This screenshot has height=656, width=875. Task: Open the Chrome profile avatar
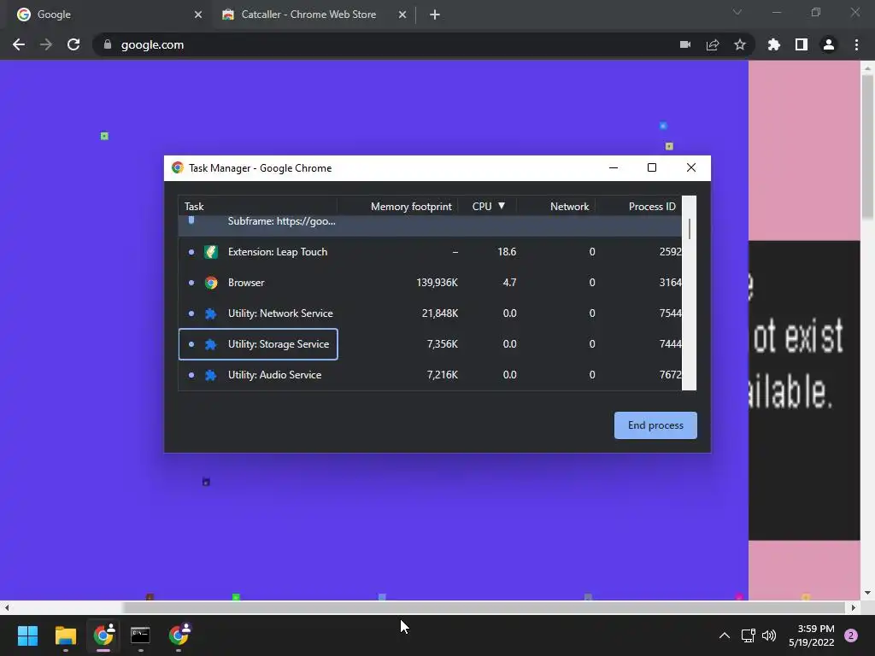(x=829, y=44)
